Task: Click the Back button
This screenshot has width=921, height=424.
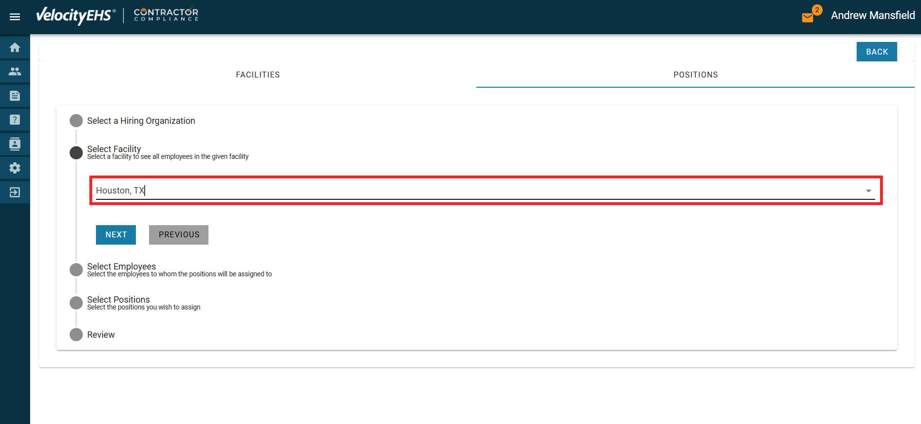Action: coord(876,52)
